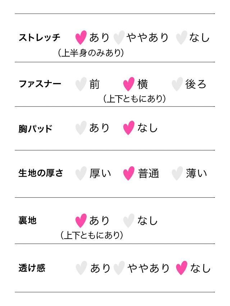
Task: Click the pink heart beside 胸パッド なし
Action: click(129, 128)
